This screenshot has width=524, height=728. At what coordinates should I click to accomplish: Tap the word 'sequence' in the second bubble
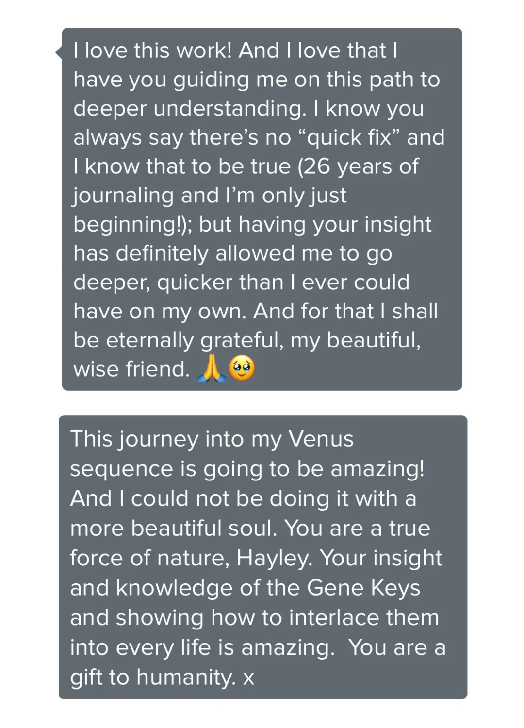coord(122,469)
